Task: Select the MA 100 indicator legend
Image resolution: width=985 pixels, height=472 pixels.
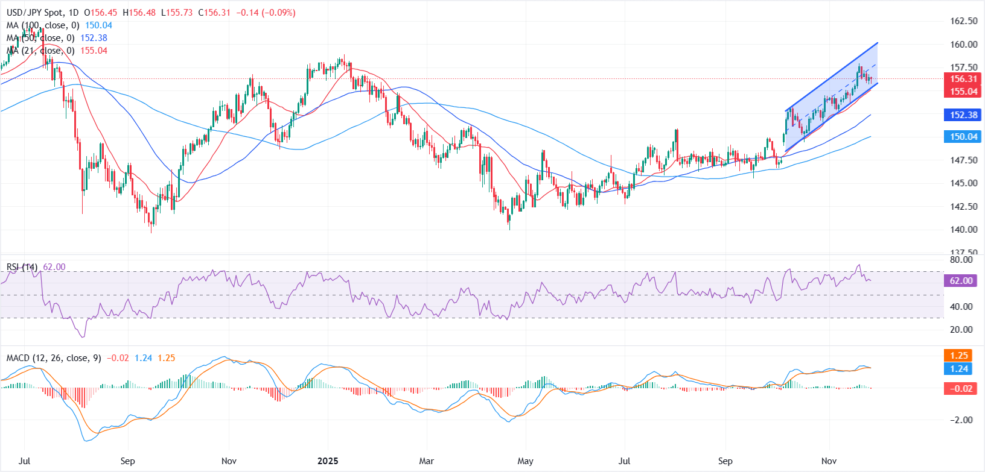Action: (42, 25)
